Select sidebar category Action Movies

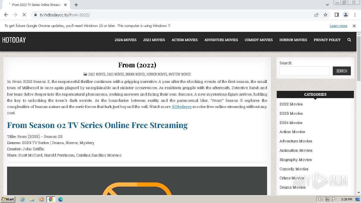(292, 132)
